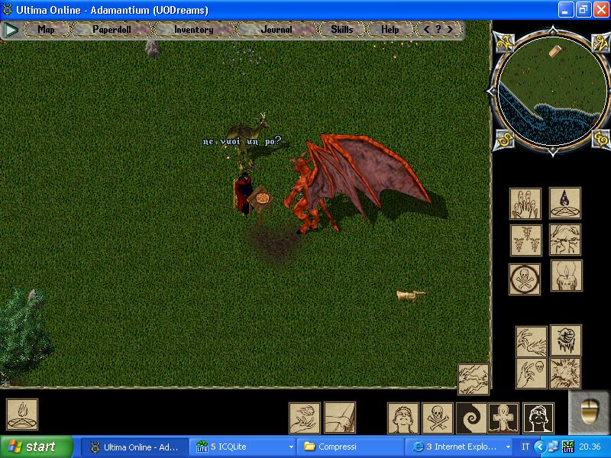Open the Map menu item
Image resolution: width=611 pixels, height=458 pixels.
click(x=46, y=30)
